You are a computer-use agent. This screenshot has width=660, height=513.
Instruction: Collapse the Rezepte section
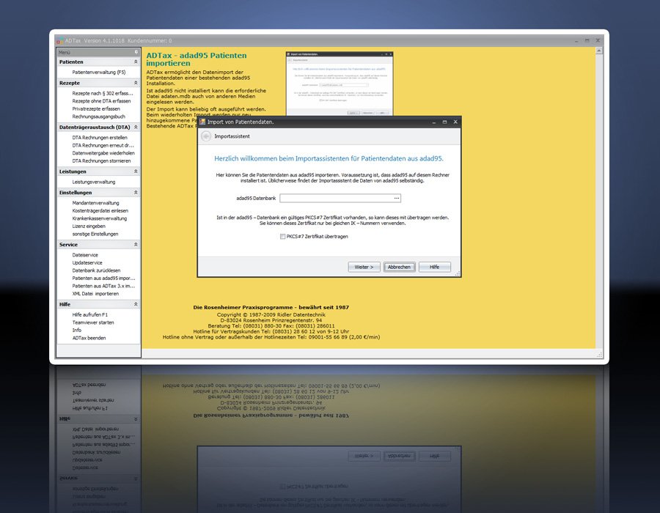tap(136, 83)
